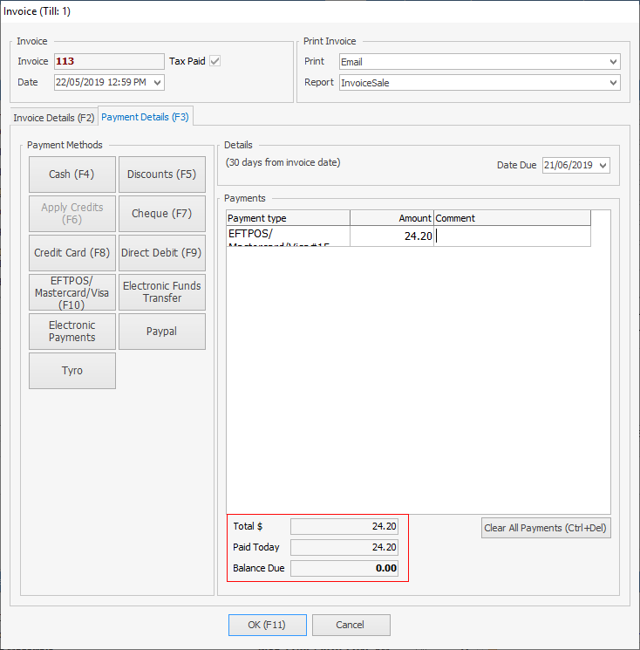The image size is (640, 650).
Task: Confirm with the OK (F11) button
Action: (268, 625)
